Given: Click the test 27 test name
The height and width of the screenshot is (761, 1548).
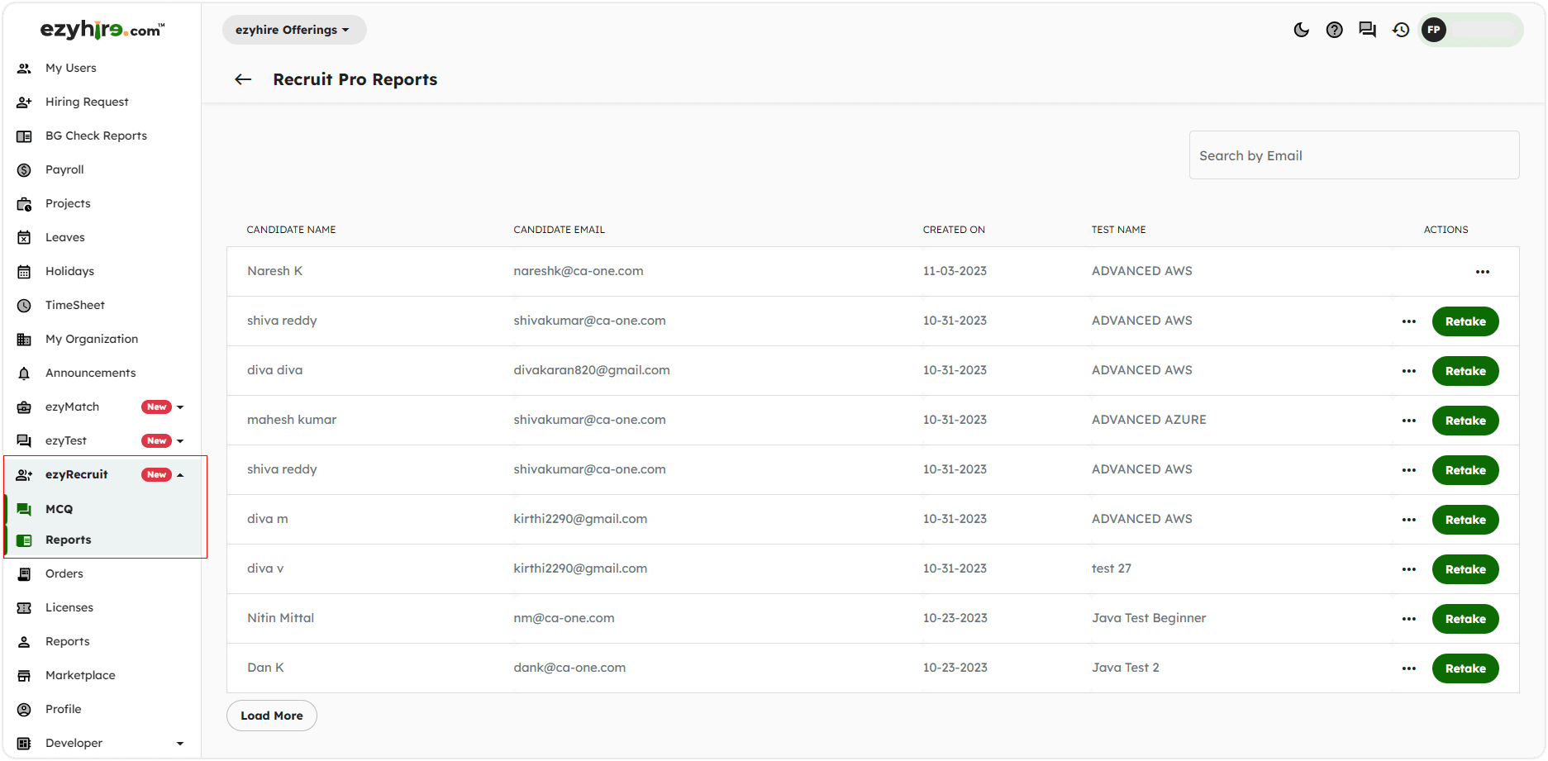Looking at the screenshot, I should pos(1112,568).
